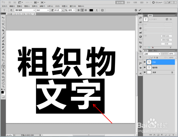Click the Color Range button in Masks panel
This screenshot has height=137, width=178.
pyautogui.click(x=167, y=40)
